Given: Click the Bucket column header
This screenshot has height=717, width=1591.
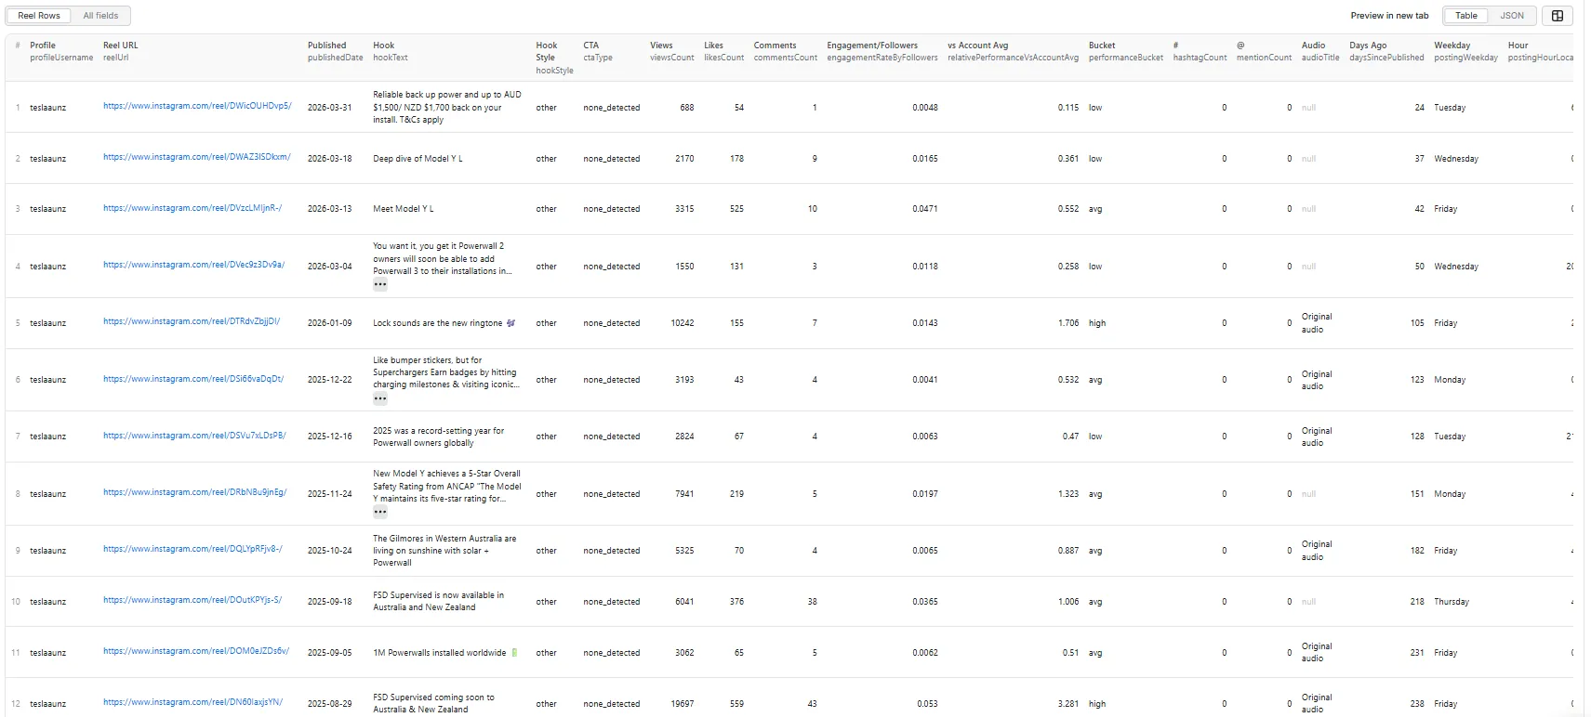Looking at the screenshot, I should tap(1126, 51).
